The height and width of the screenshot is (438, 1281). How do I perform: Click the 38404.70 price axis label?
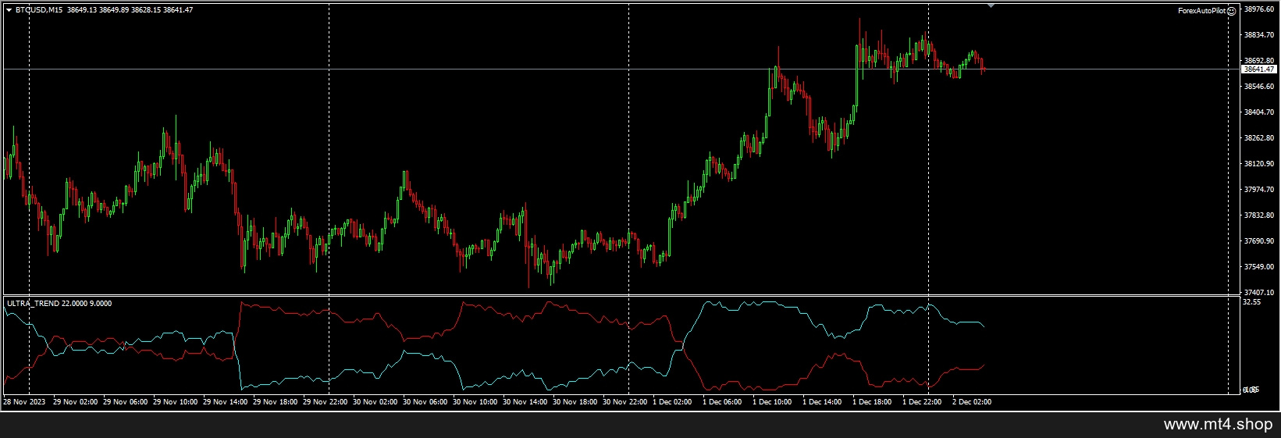tap(1258, 112)
